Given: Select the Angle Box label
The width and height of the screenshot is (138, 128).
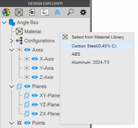Looking at the screenshot, I should click(28, 22).
